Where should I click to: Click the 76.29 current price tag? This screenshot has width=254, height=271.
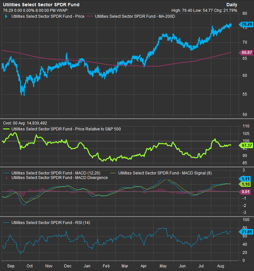[246, 24]
